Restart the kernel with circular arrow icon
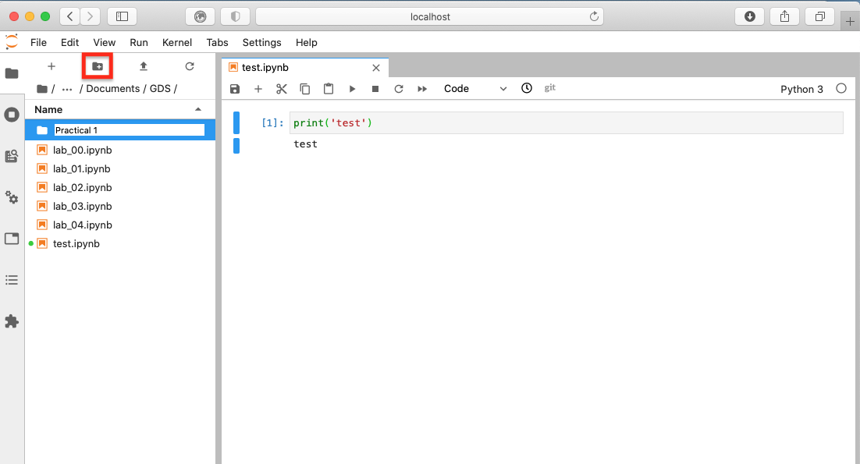860x464 pixels. click(399, 89)
